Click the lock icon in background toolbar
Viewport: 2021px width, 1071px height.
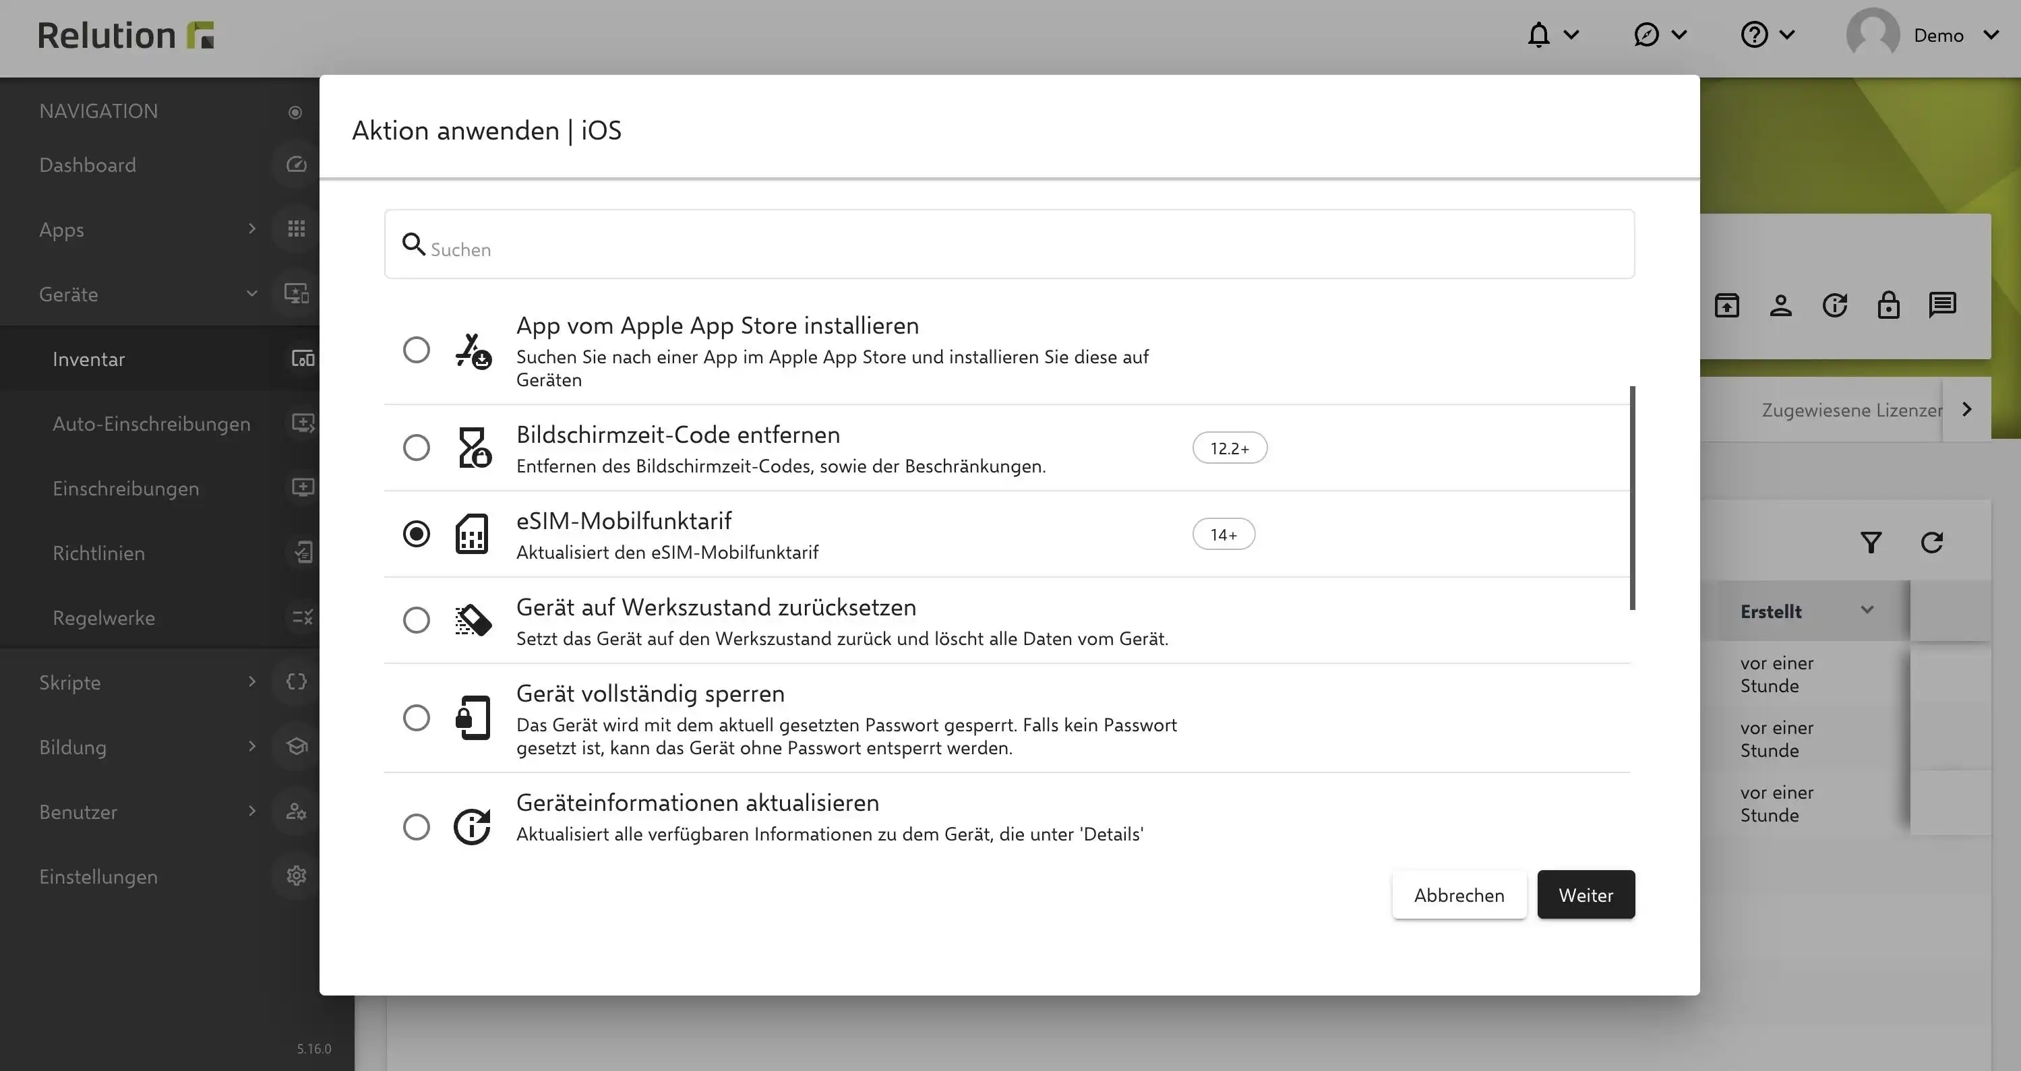click(1888, 305)
